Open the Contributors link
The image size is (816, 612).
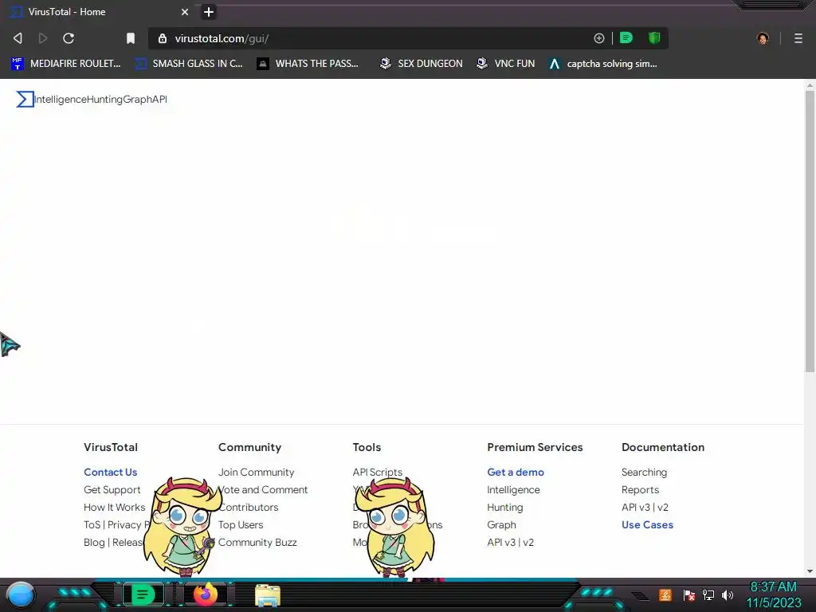pyautogui.click(x=249, y=508)
